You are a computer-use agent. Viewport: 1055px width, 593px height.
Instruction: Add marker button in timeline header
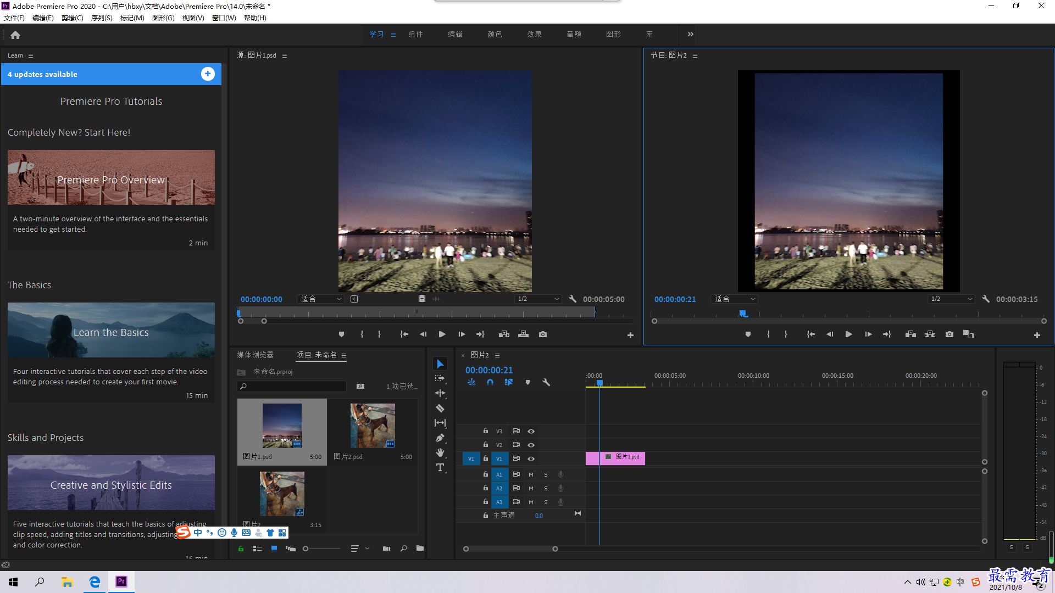pyautogui.click(x=527, y=382)
